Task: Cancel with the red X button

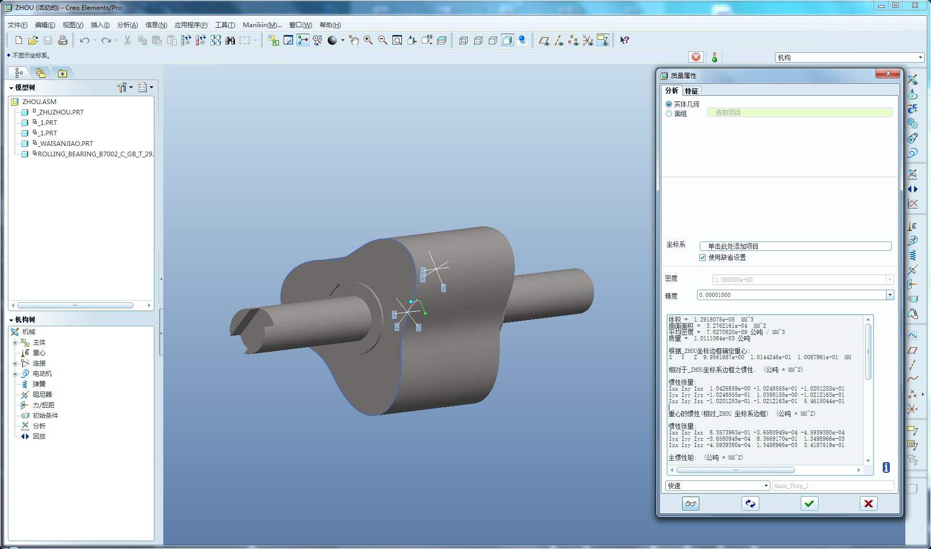Action: (x=868, y=504)
